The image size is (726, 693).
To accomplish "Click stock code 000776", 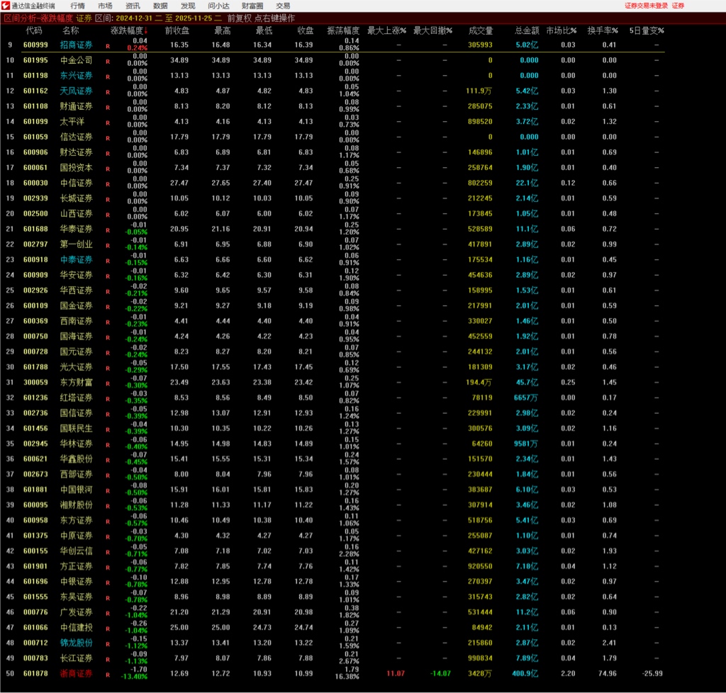I will (x=35, y=612).
